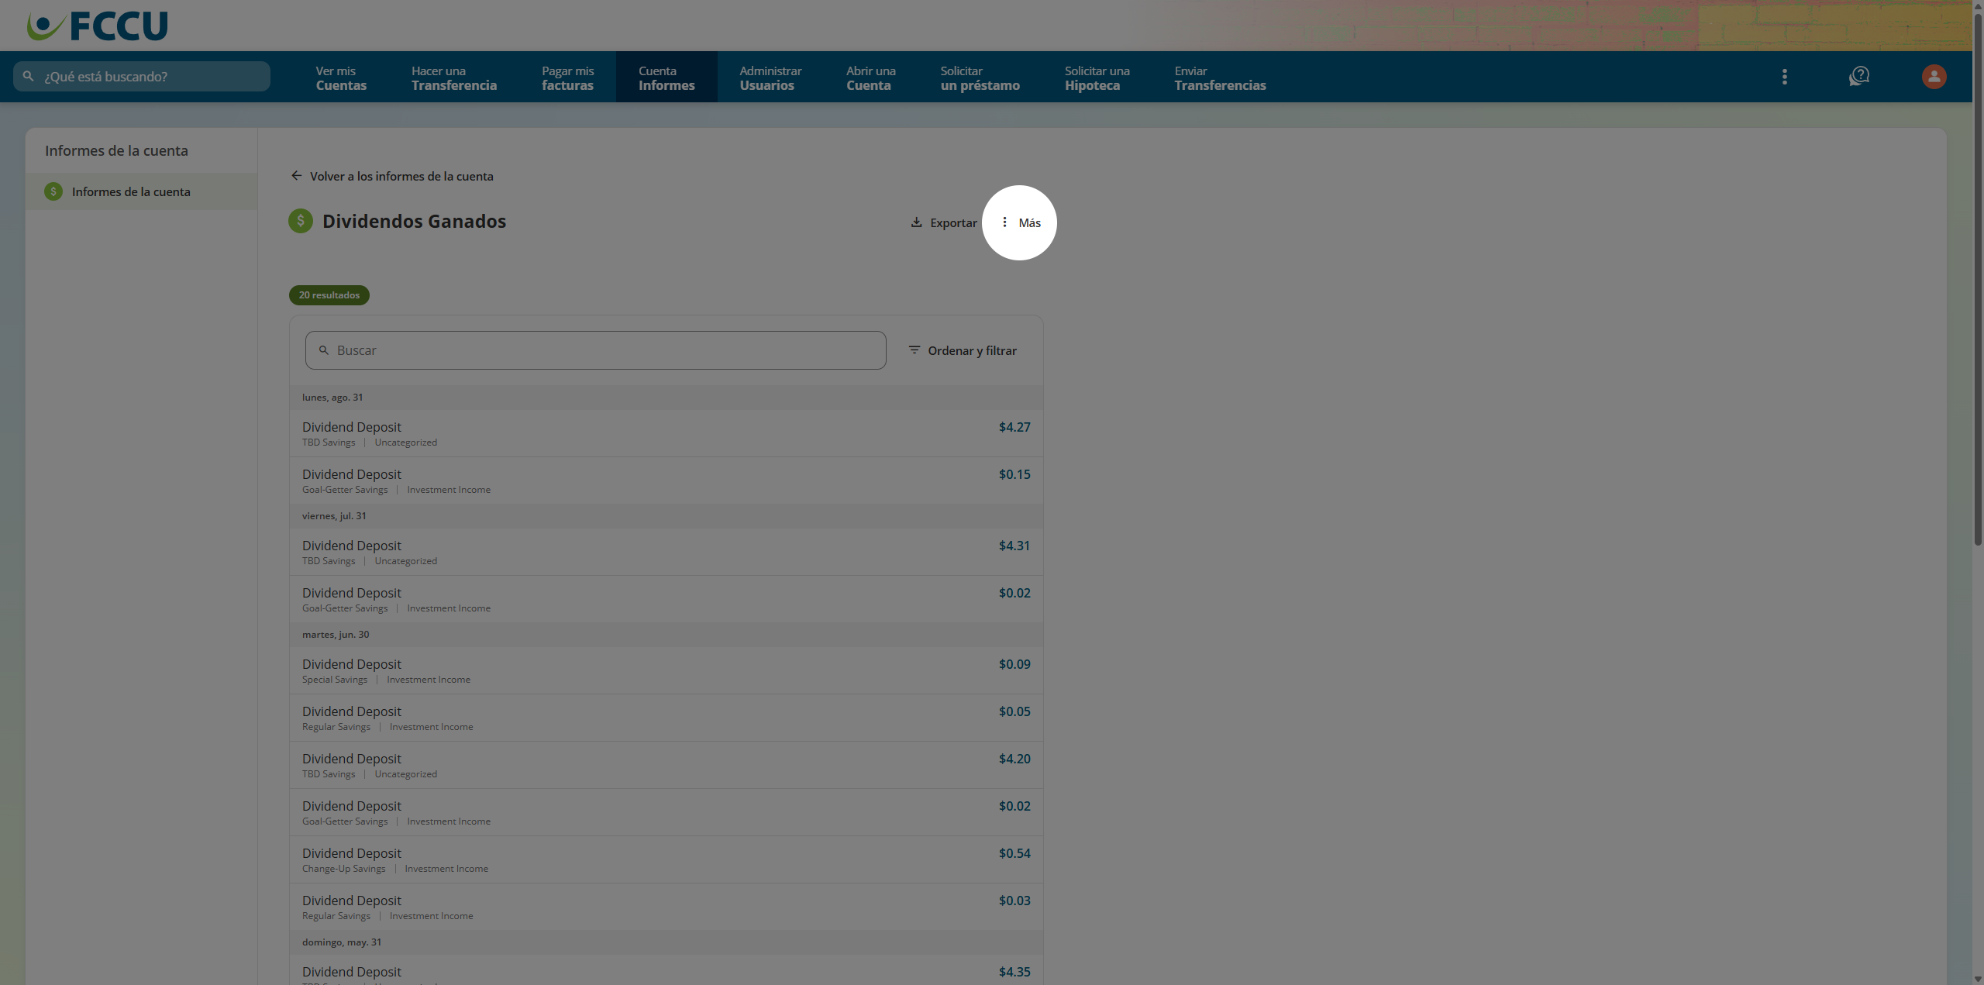1984x985 pixels.
Task: Open the top-bar three-dot overflow menu
Action: [x=1784, y=77]
